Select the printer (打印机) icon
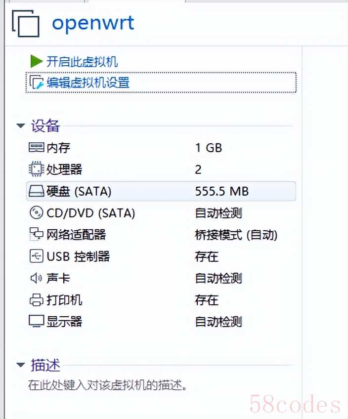The height and width of the screenshot is (419, 348). coord(36,300)
